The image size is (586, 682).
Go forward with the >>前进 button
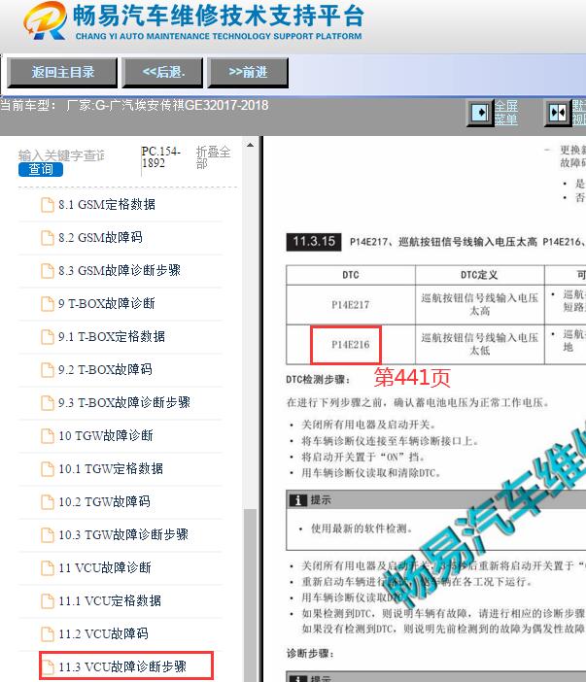[x=248, y=72]
